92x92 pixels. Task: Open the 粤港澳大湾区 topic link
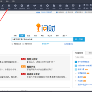tap(33, 74)
